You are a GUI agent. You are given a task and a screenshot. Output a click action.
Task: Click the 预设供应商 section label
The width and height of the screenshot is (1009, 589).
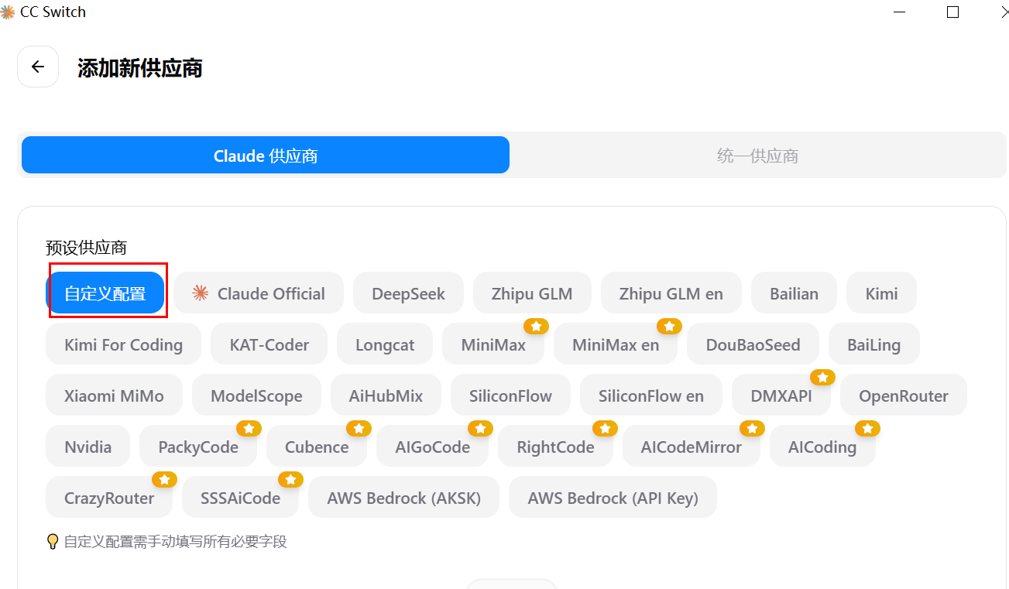[86, 248]
